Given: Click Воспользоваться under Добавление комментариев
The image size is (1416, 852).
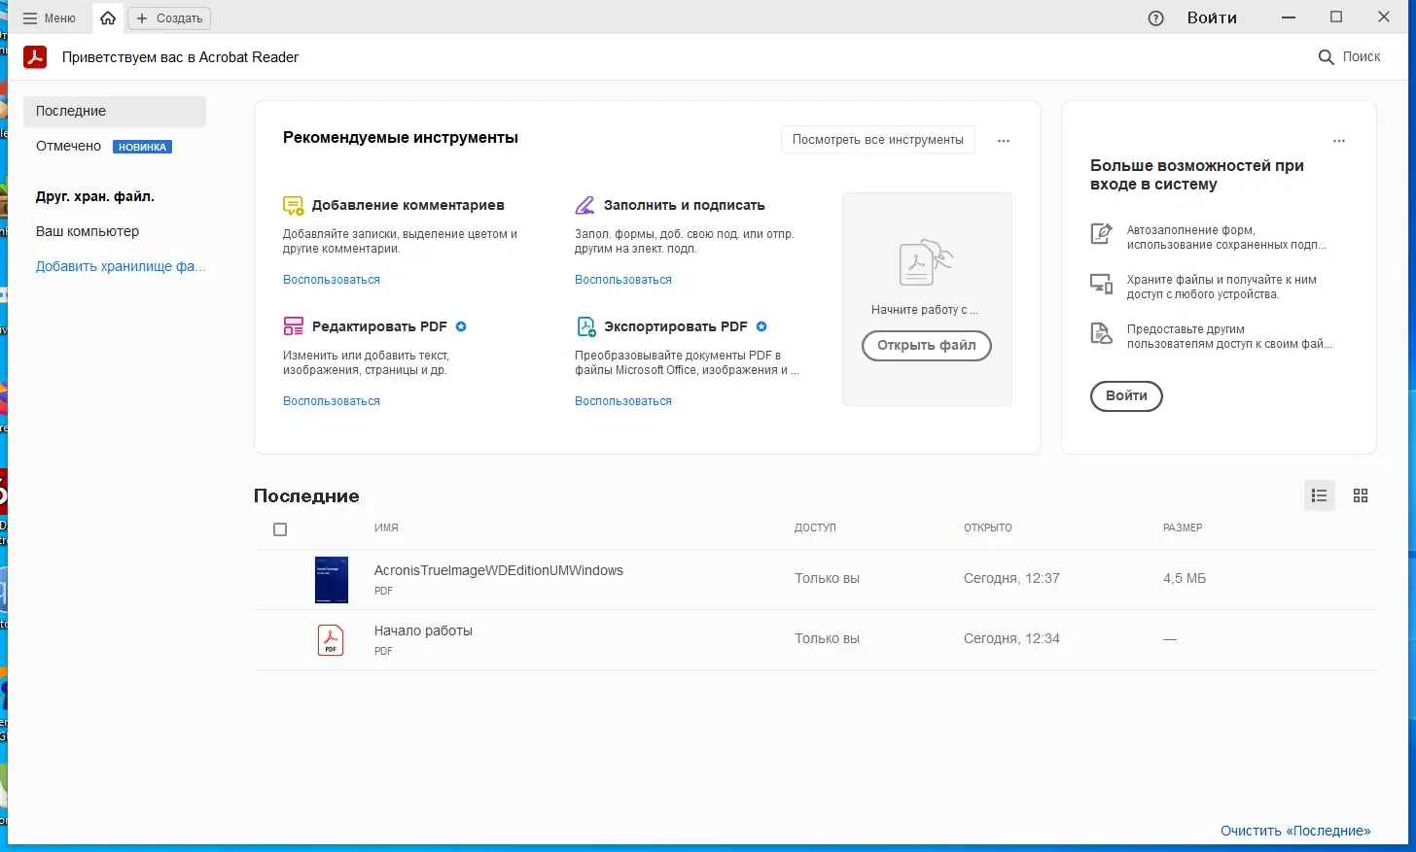Looking at the screenshot, I should point(332,280).
